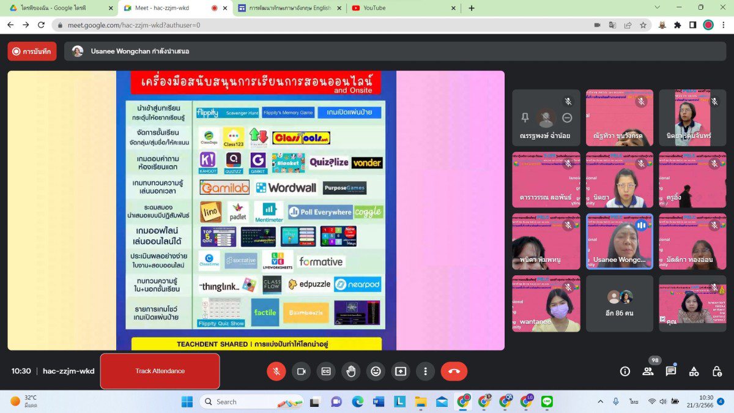
Task: Open File Explorer from the taskbar
Action: (x=421, y=401)
